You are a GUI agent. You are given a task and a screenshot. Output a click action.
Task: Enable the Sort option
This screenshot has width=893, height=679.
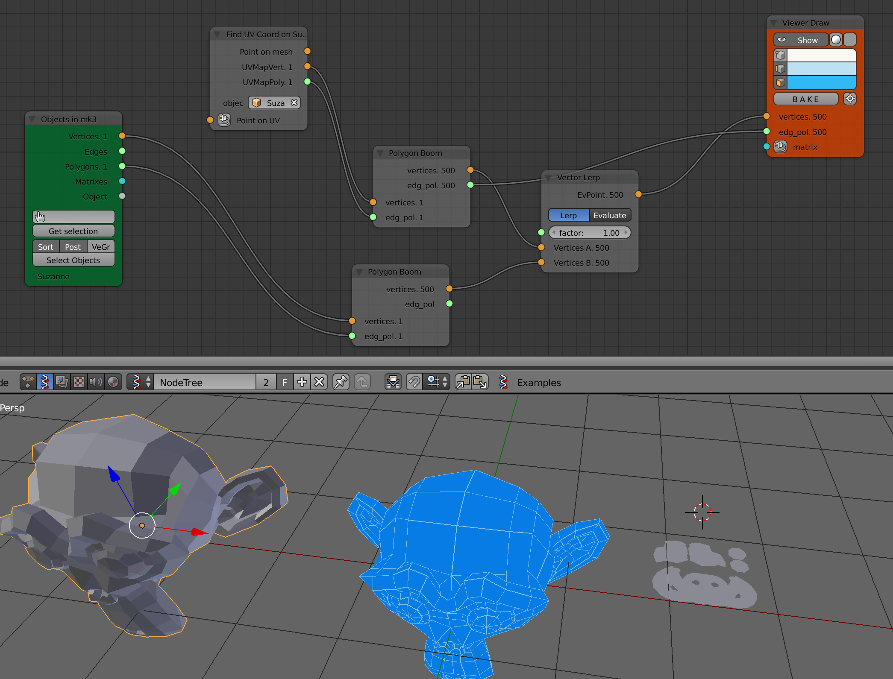click(x=46, y=247)
